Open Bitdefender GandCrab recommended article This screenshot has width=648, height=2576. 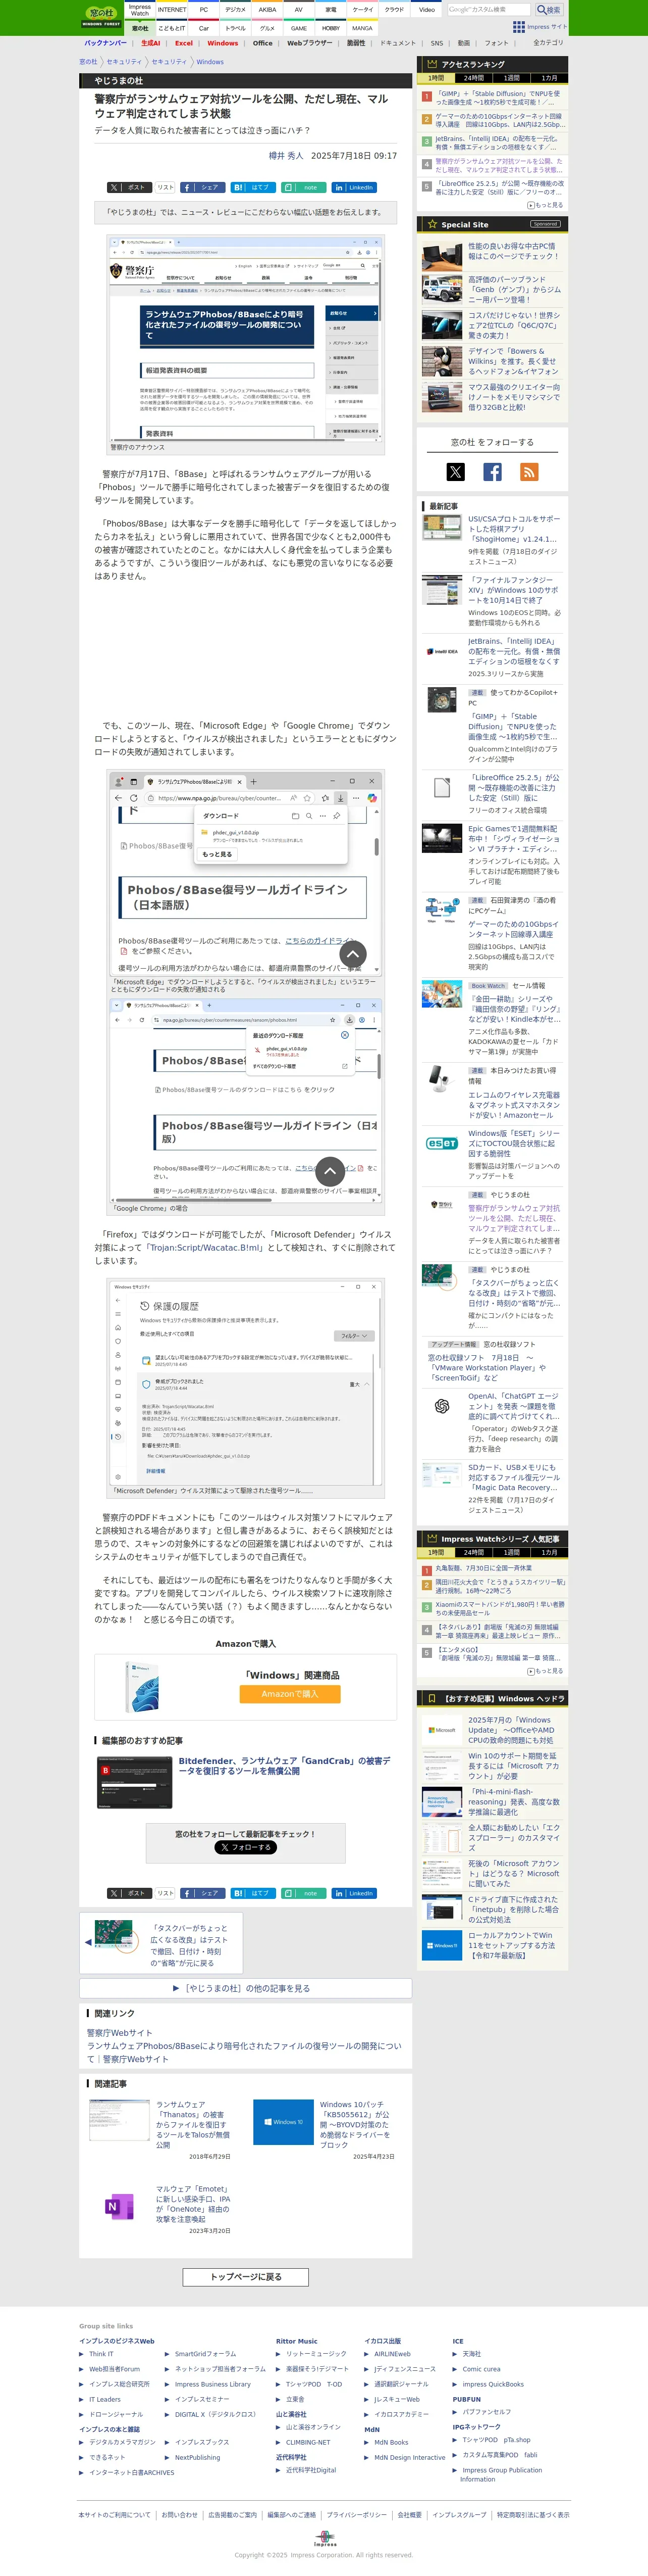pos(285,1765)
